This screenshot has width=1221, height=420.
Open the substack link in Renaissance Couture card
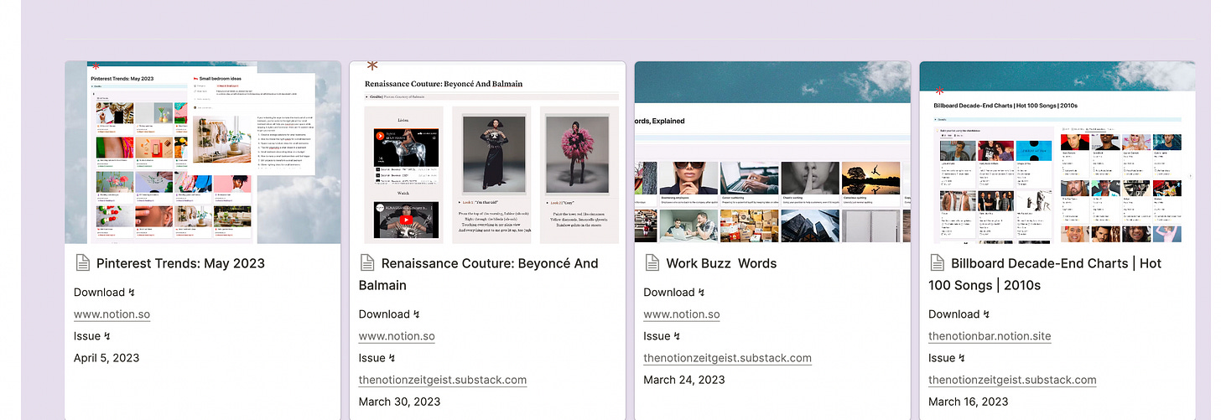click(443, 380)
